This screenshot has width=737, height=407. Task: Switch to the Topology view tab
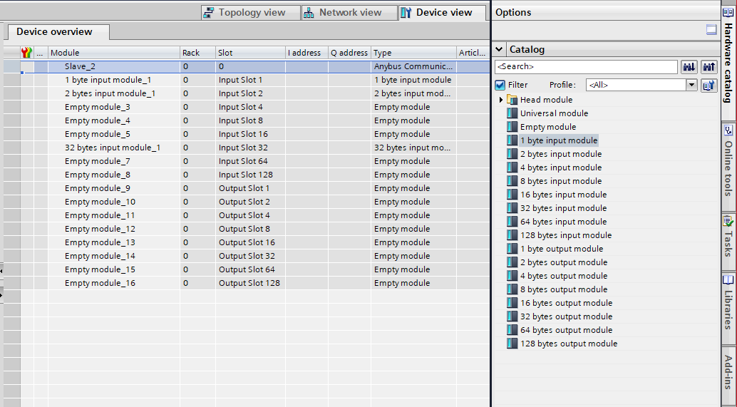[250, 13]
